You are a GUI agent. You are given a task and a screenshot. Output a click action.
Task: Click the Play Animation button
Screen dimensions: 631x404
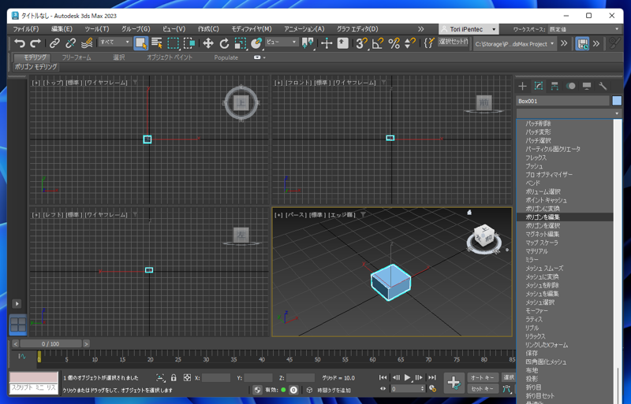click(407, 377)
